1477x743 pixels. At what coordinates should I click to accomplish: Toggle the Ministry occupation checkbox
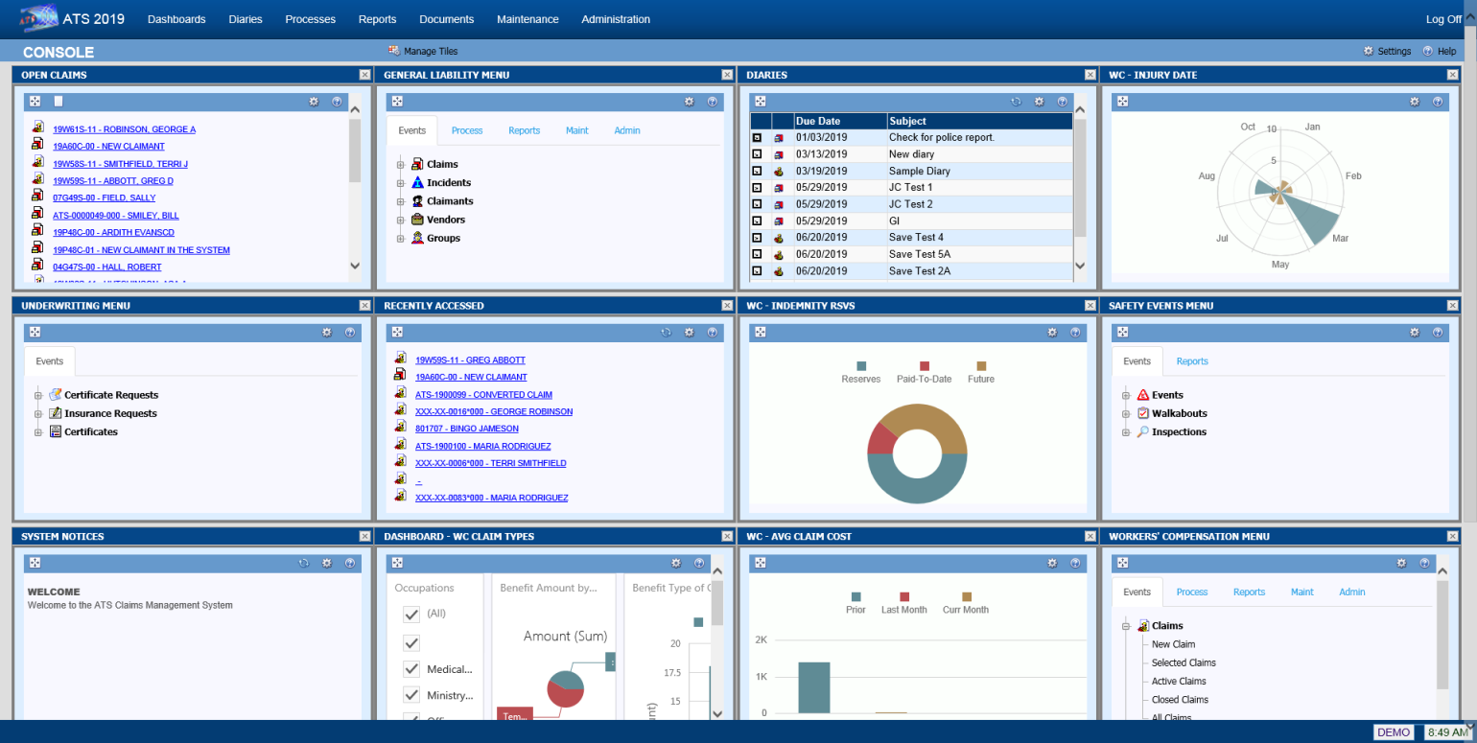pos(412,695)
